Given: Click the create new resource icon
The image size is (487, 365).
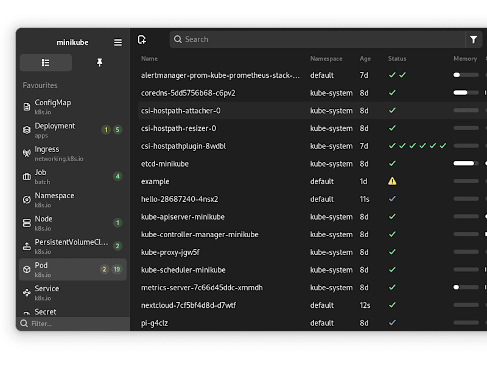Looking at the screenshot, I should (x=142, y=40).
